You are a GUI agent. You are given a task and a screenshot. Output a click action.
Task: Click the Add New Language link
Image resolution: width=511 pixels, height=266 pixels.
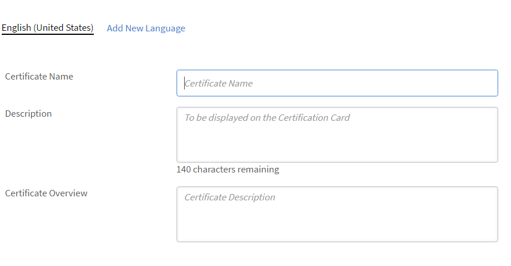146,28
